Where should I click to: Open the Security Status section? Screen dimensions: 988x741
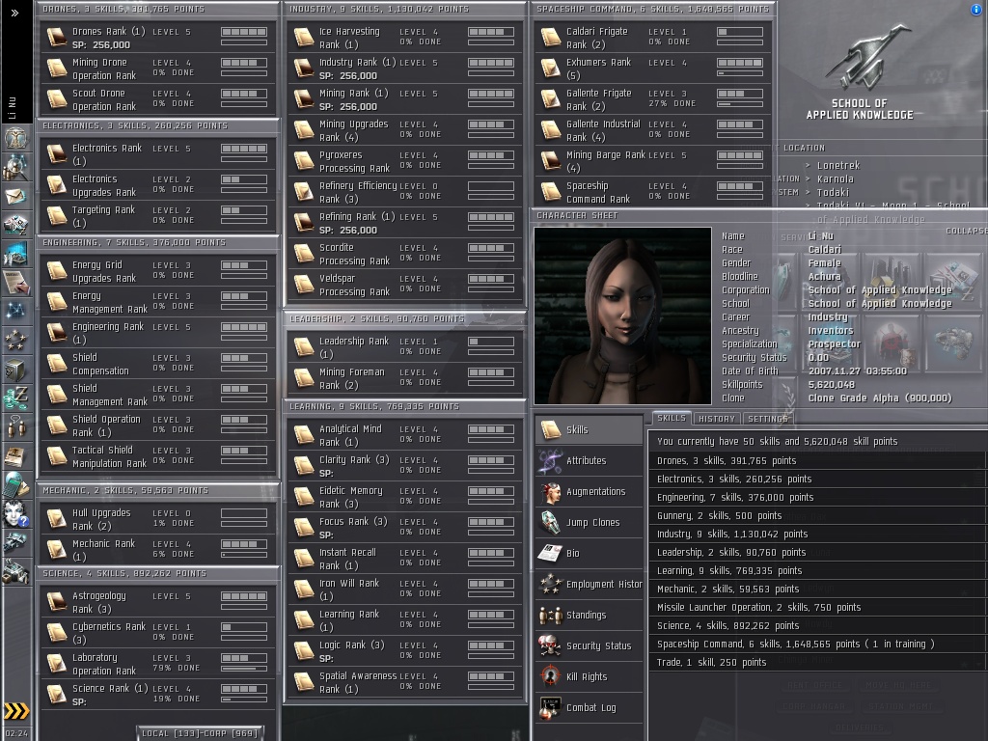tap(589, 645)
